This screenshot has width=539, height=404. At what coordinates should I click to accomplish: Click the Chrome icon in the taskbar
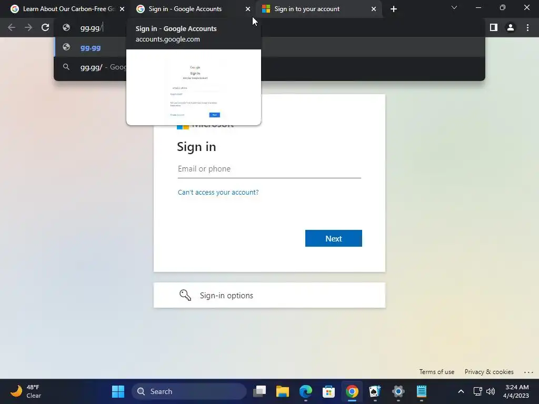click(x=352, y=391)
